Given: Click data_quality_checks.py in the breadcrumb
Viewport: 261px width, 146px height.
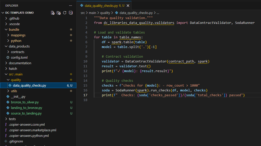Looking at the screenshot, I should click(x=136, y=13).
